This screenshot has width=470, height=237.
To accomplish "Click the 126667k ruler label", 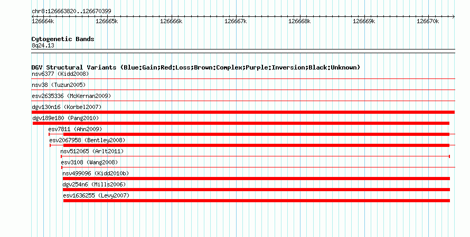I will pos(236,21).
